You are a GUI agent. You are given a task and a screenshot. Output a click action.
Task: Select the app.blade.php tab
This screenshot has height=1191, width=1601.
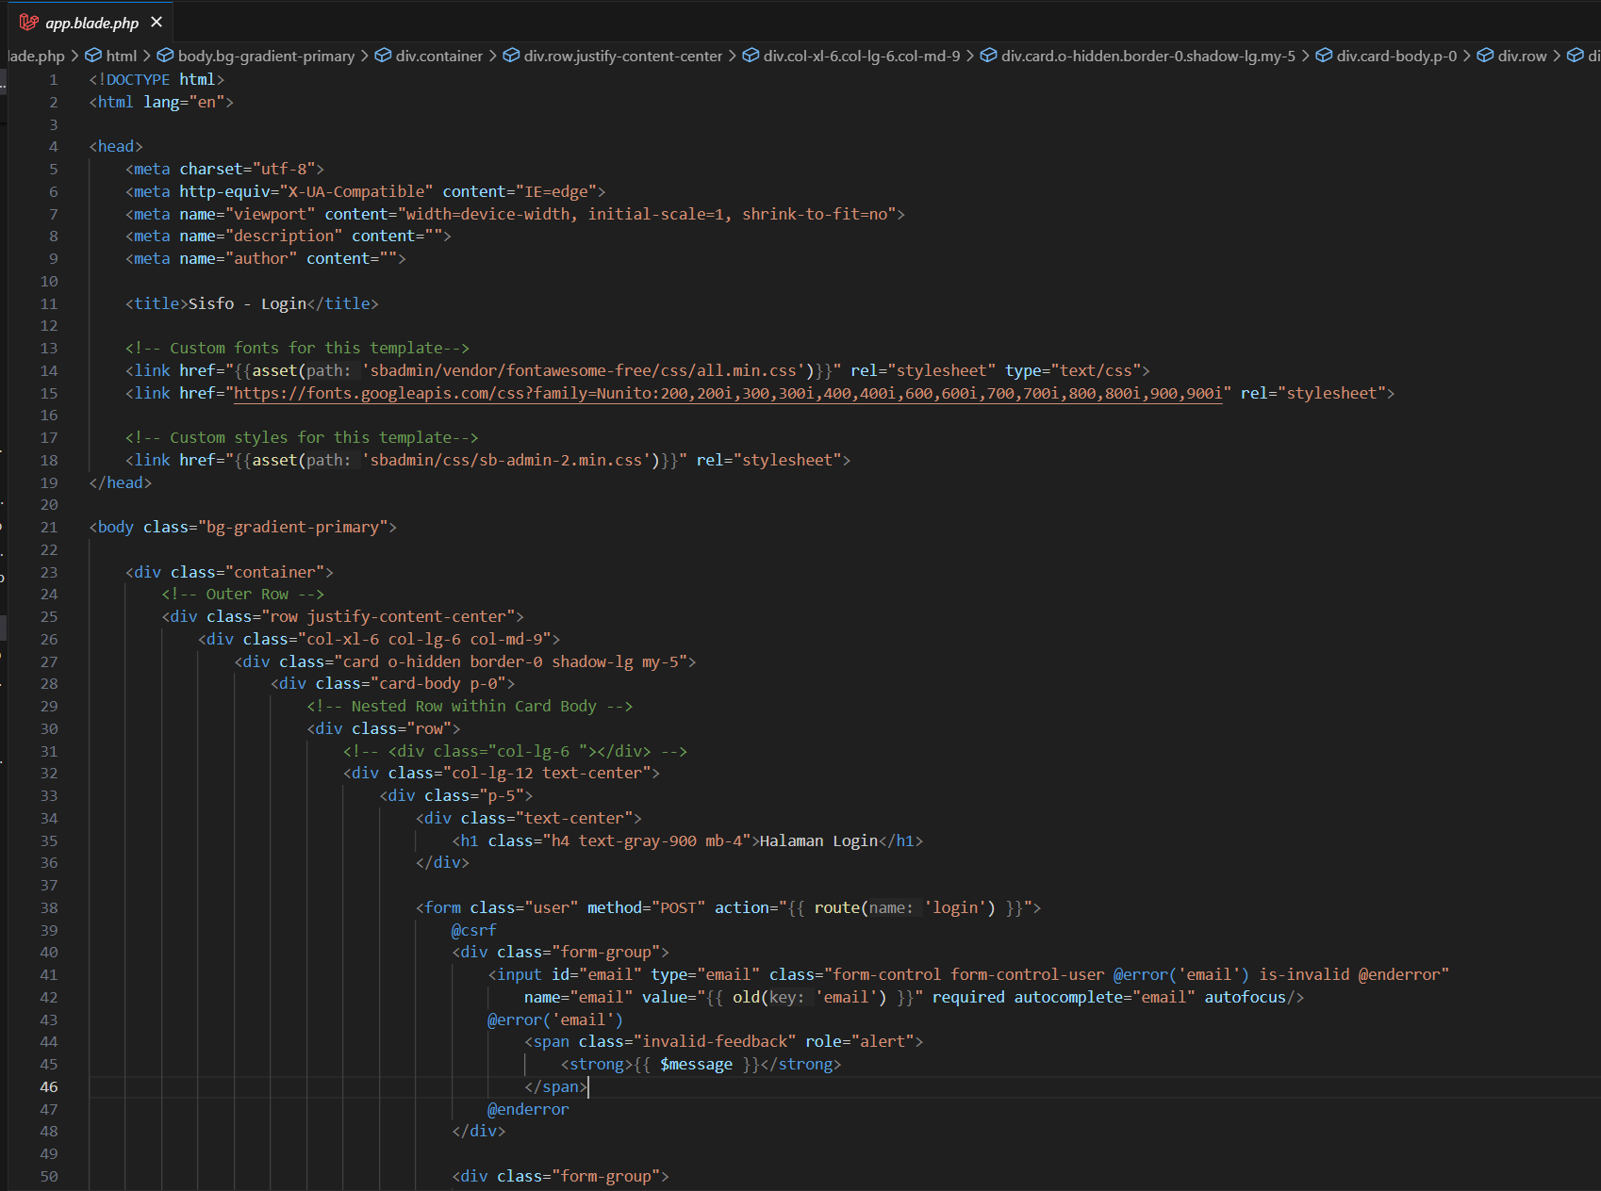(x=91, y=23)
